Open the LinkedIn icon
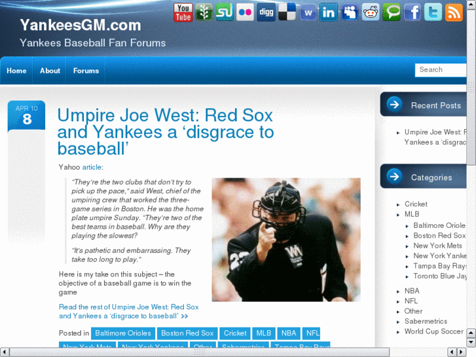Image resolution: width=476 pixels, height=357 pixels. coord(329,12)
